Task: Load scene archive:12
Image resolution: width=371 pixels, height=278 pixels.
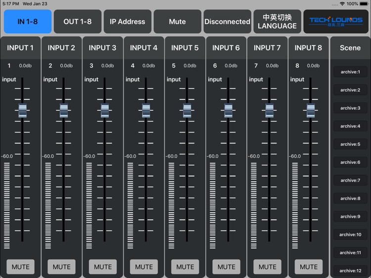Action: (x=350, y=271)
